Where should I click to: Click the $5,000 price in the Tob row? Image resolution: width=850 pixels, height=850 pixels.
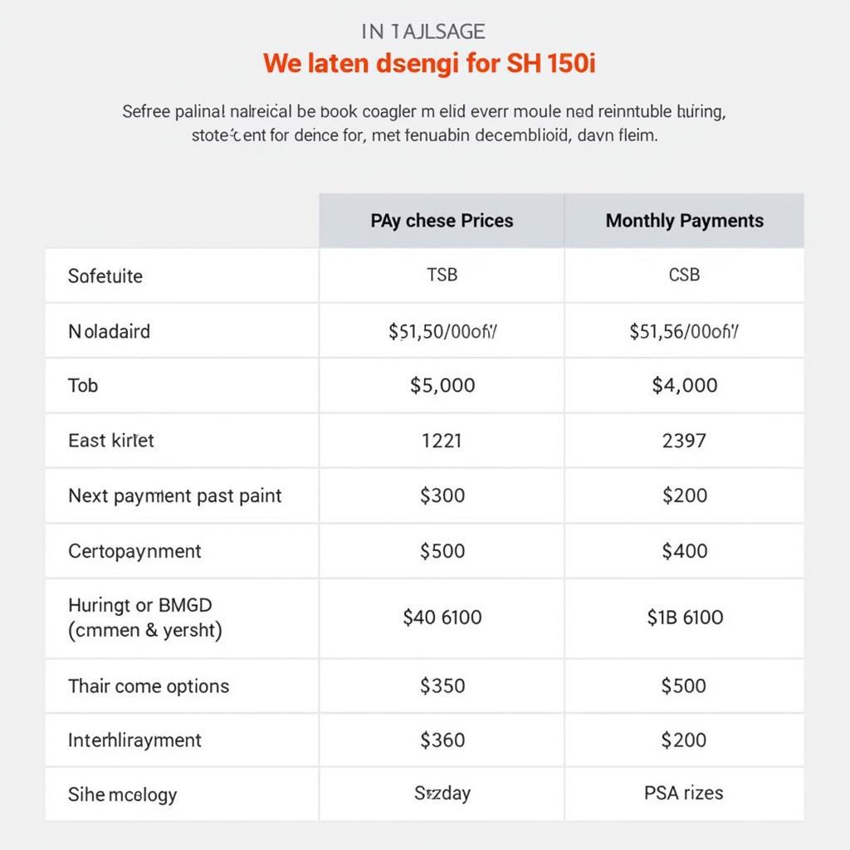click(x=442, y=385)
